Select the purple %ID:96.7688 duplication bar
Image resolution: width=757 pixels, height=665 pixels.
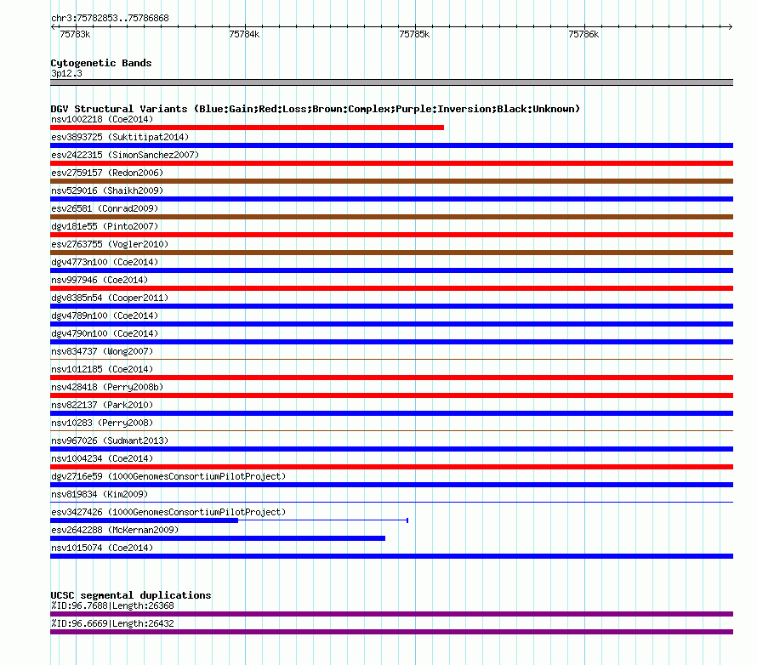(x=391, y=614)
